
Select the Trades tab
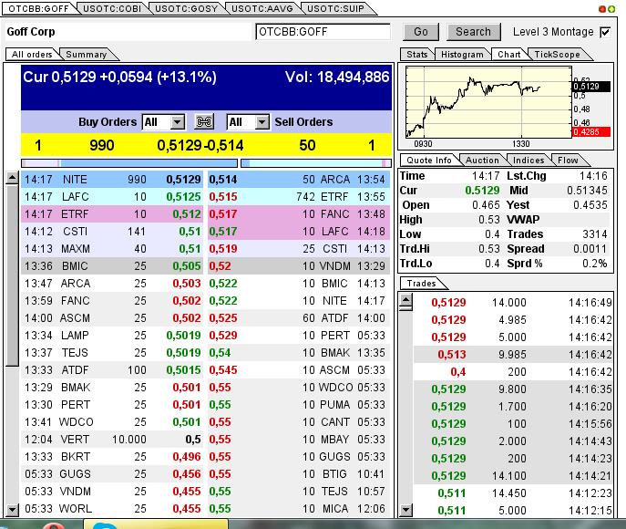421,284
